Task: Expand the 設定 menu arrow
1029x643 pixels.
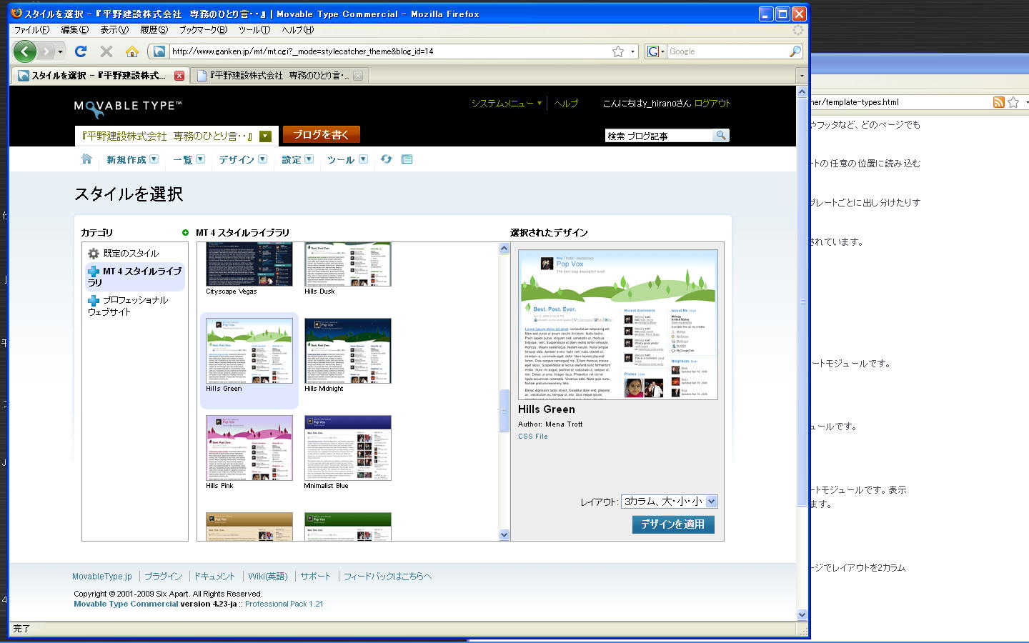Action: tap(309, 159)
